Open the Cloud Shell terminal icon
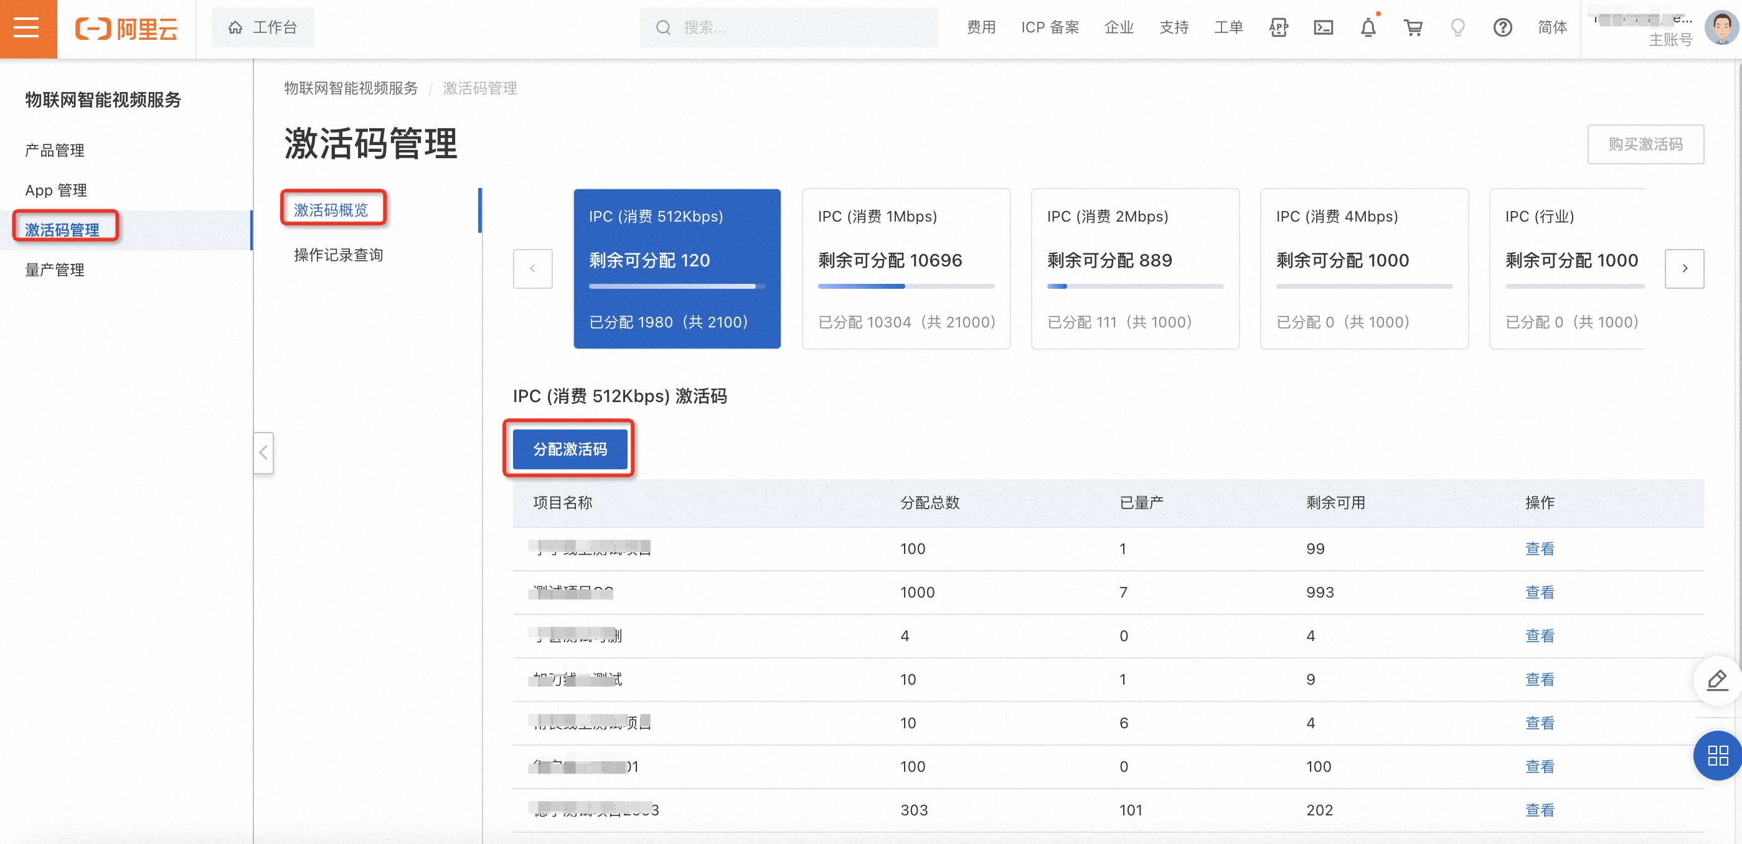The height and width of the screenshot is (844, 1742). [x=1323, y=28]
